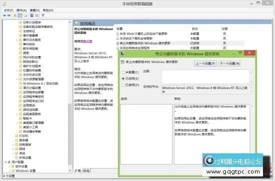Toggle the show/hide console tree icon
The width and height of the screenshot is (275, 181).
coord(20,15)
